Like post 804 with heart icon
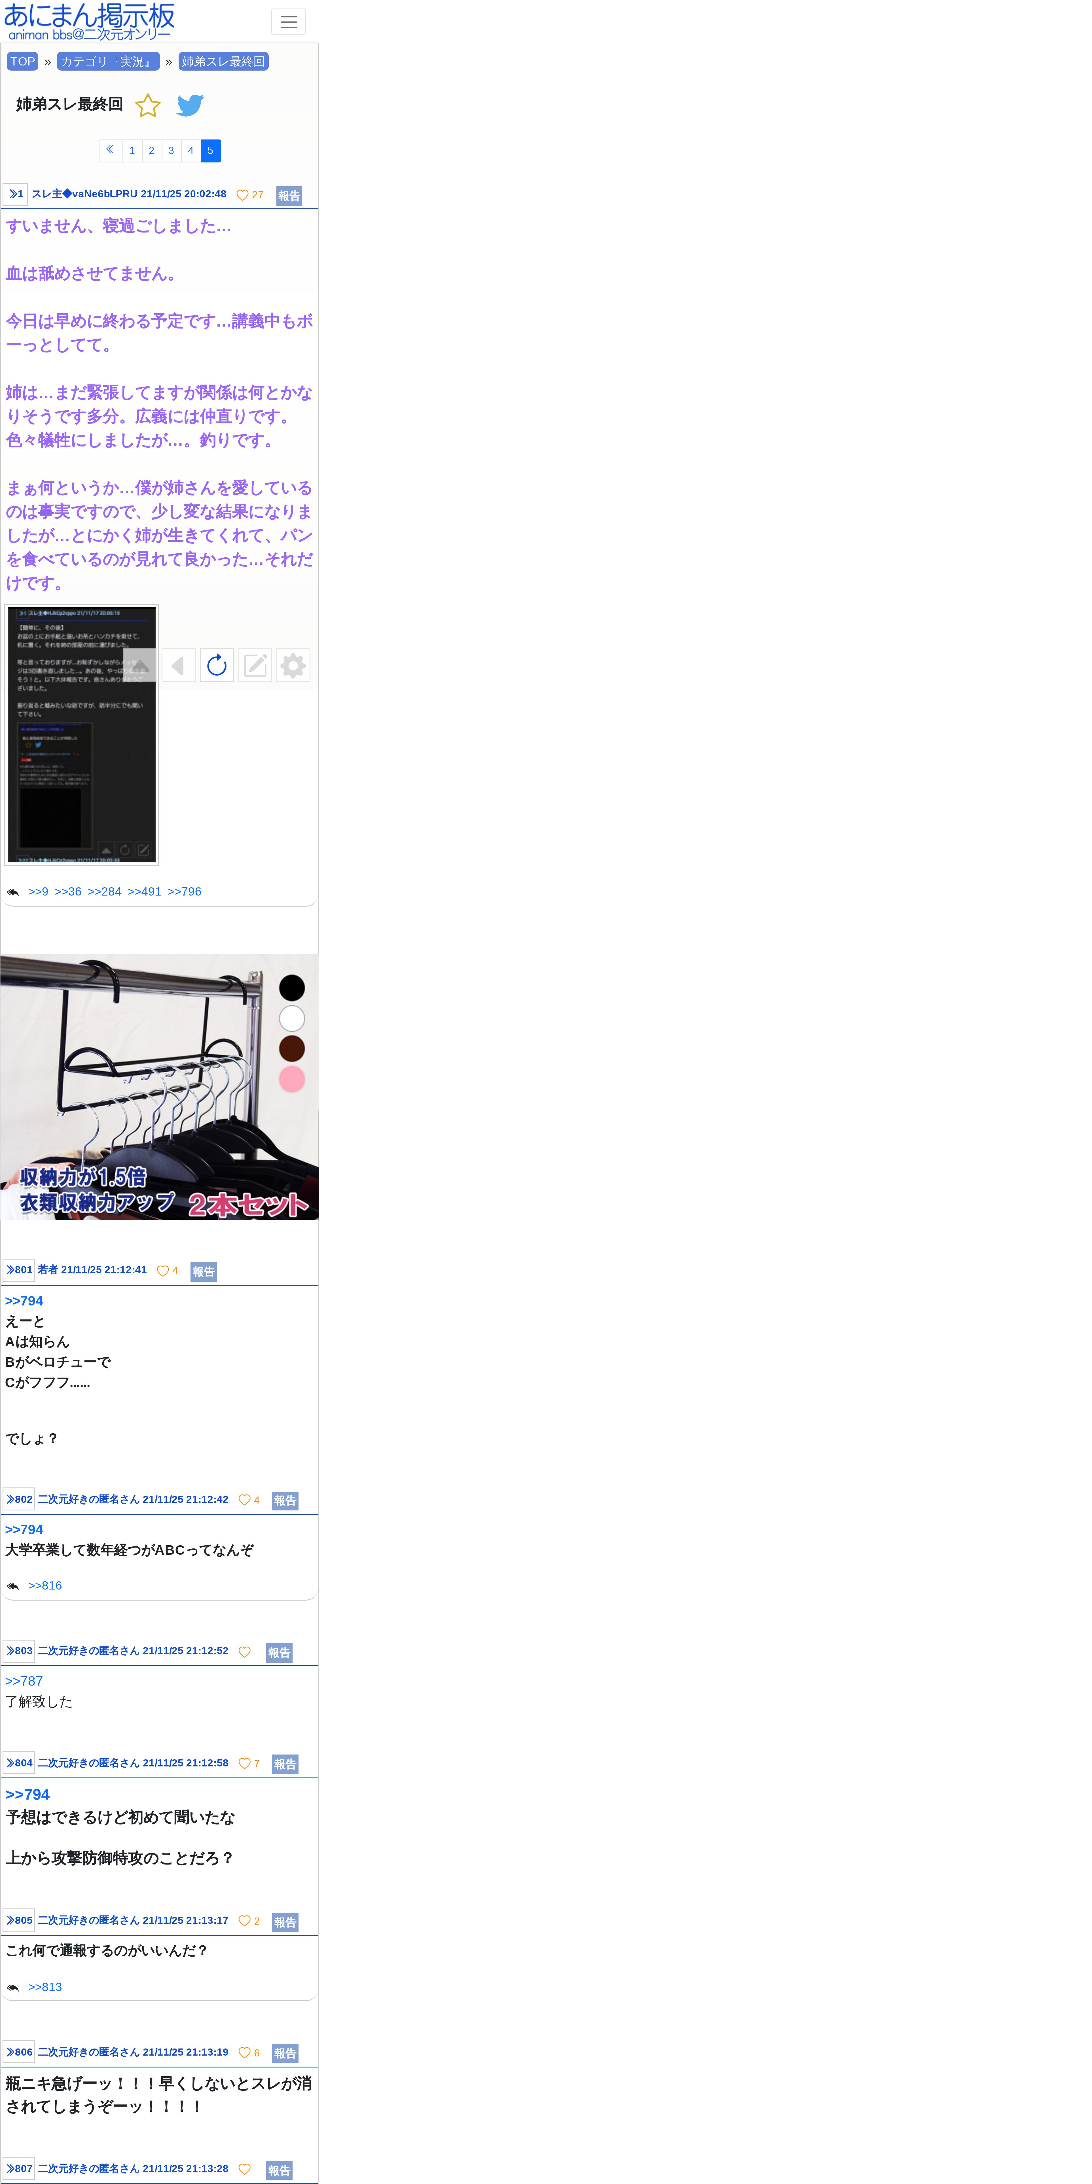Screen dimensions: 1092x2184 click(x=244, y=1764)
